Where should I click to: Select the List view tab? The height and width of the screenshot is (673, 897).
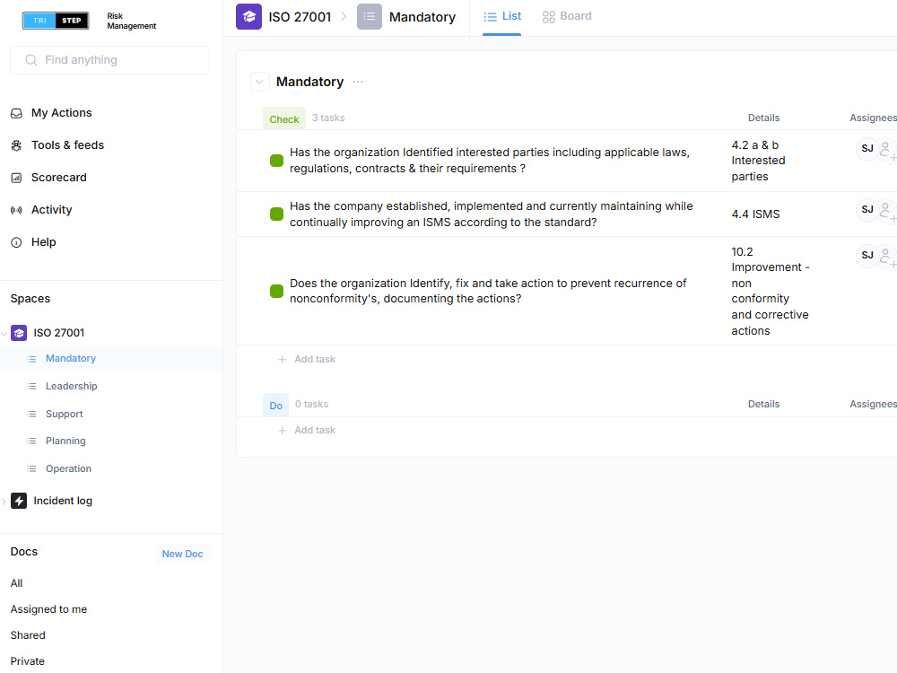click(501, 16)
